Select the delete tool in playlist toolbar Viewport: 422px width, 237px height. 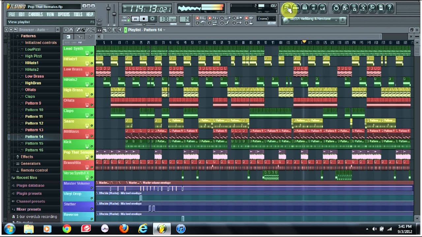[88, 30]
